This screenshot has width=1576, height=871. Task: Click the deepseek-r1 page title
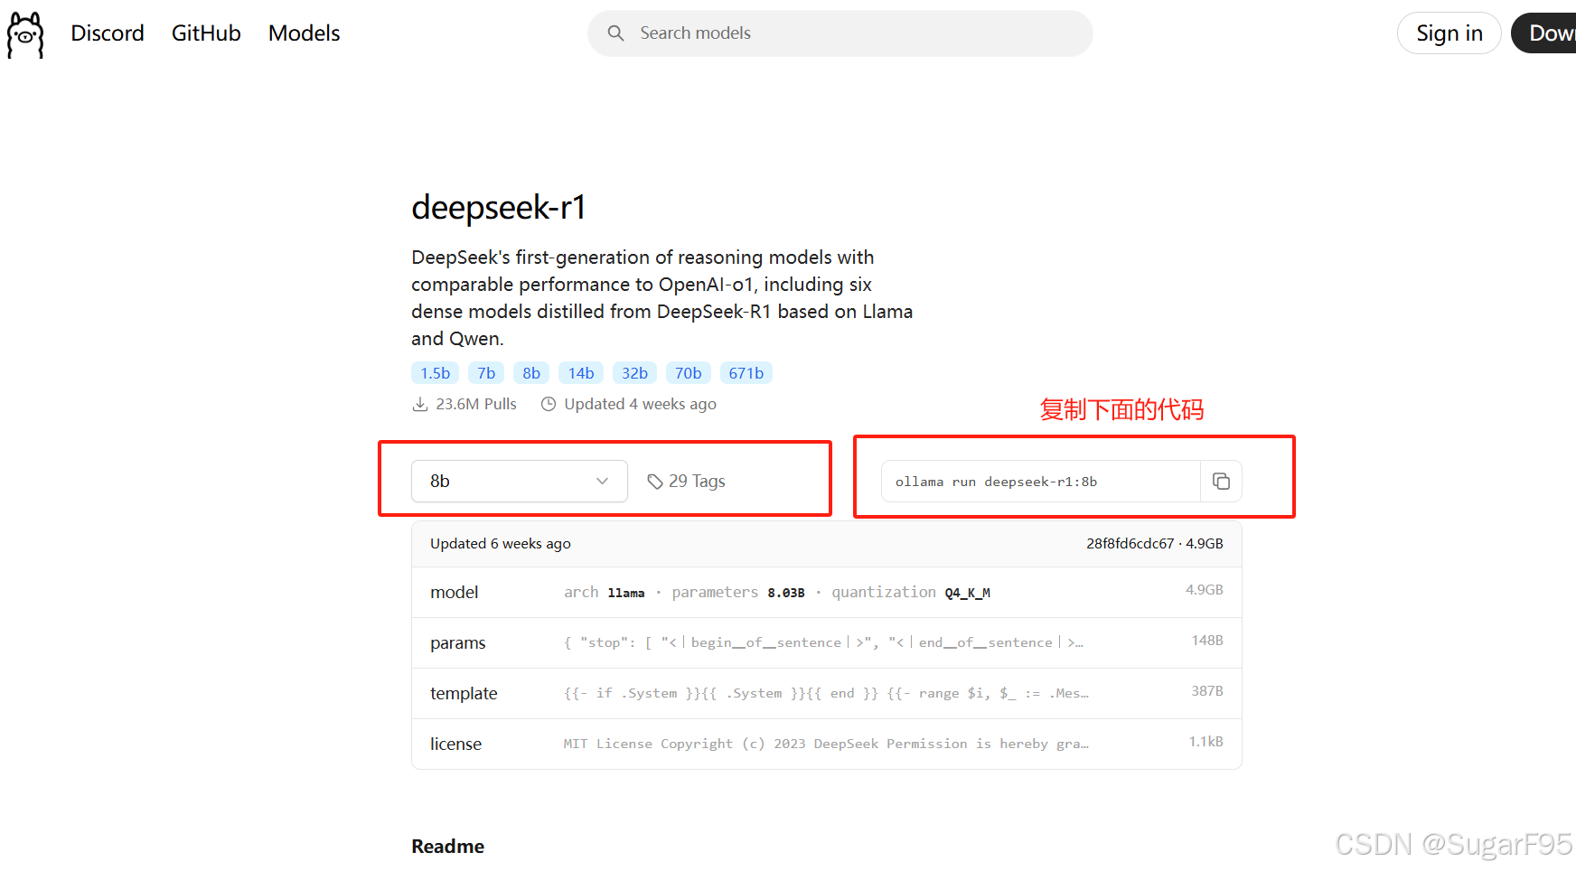point(499,208)
